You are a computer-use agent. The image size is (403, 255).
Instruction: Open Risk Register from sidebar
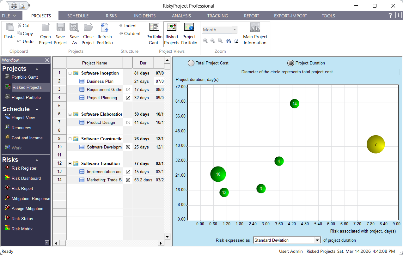24,168
